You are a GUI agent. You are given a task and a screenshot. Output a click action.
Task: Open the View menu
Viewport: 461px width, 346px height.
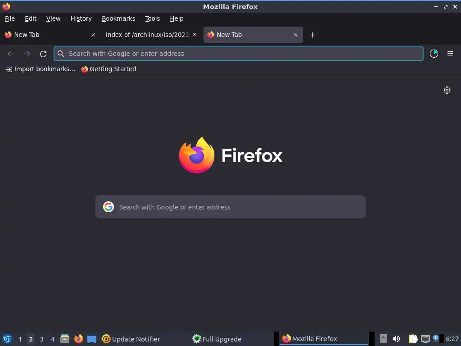click(x=53, y=18)
